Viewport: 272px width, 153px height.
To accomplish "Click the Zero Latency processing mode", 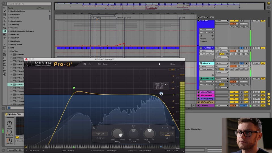I will coord(68,150).
